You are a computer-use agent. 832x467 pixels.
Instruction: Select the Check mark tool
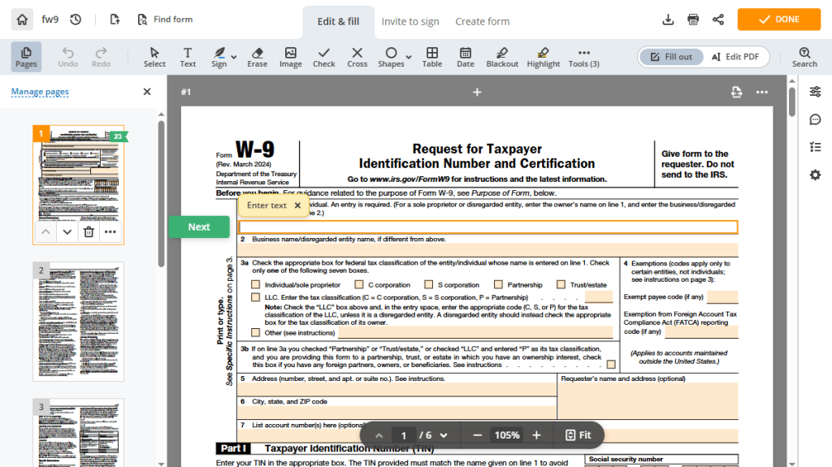pyautogui.click(x=323, y=57)
